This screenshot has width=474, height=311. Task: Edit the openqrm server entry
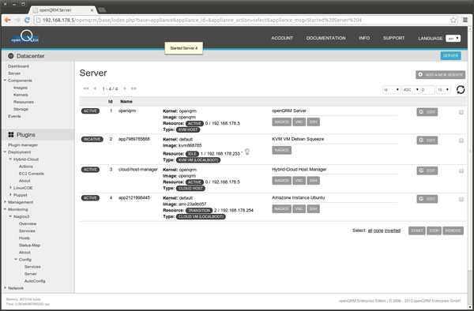[427, 112]
